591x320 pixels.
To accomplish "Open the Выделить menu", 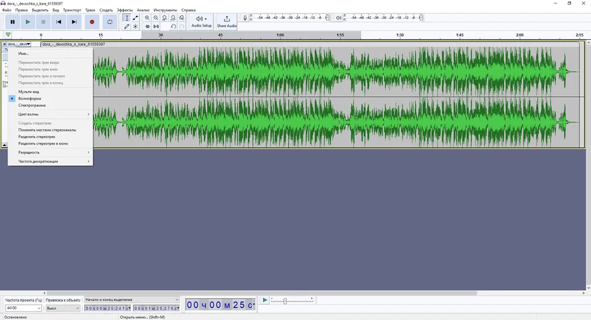I will 40,10.
